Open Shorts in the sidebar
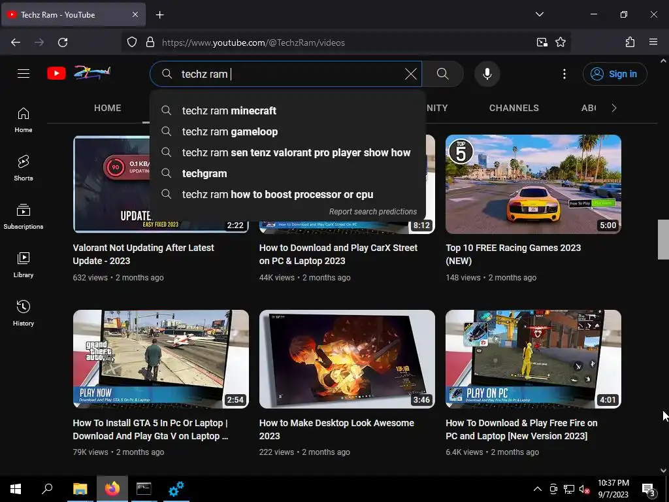Image resolution: width=669 pixels, height=502 pixels. pyautogui.click(x=24, y=168)
